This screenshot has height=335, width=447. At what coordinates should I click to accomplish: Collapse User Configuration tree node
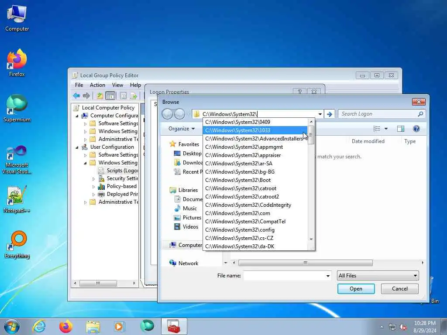click(77, 147)
